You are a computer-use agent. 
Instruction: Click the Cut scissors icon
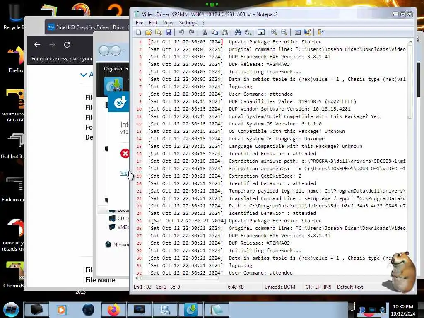205,32
